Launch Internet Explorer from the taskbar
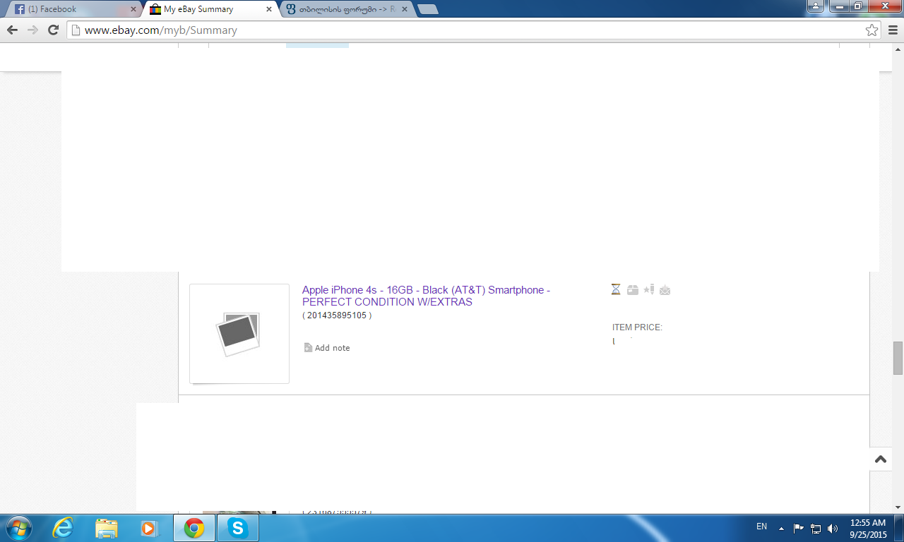 coord(63,528)
